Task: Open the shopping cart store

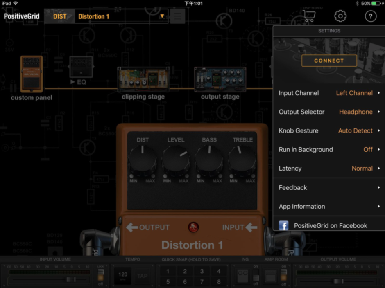Action: pyautogui.click(x=309, y=16)
